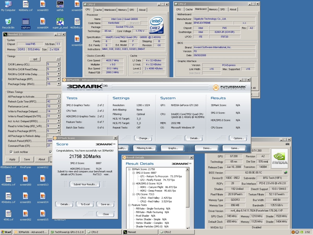Select the screen015 image file
Screen dimensions: 313x235
[43, 215]
